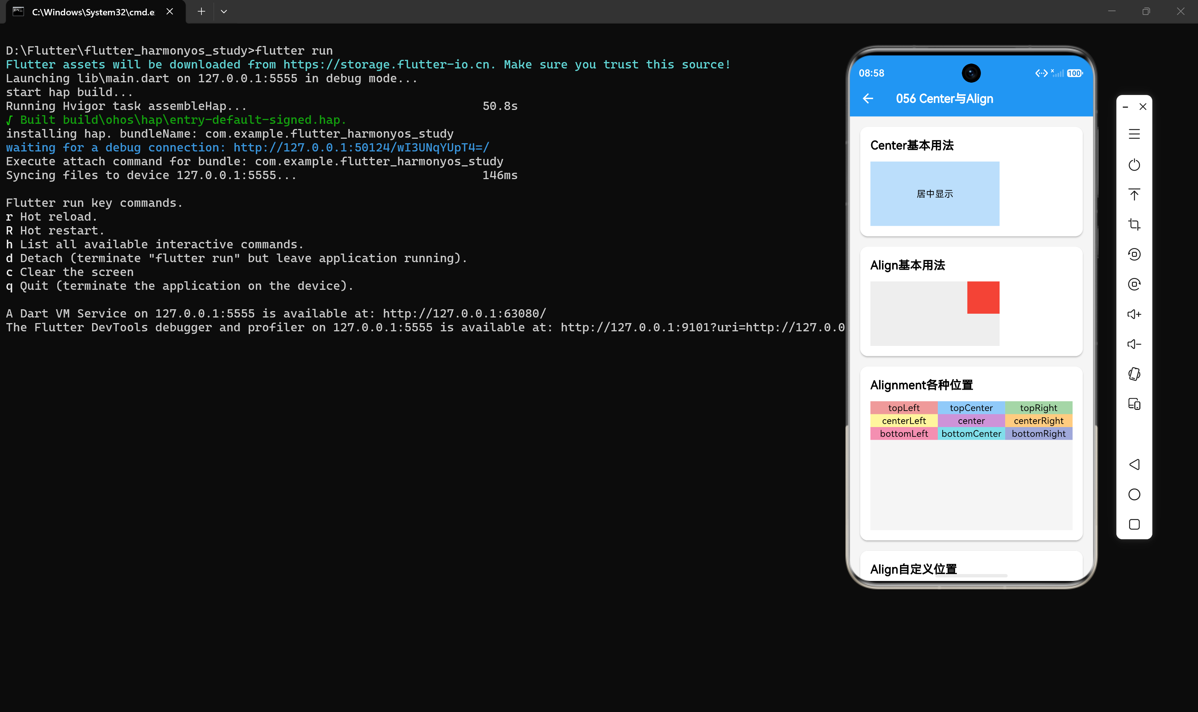Click the multi-screen device icon in emulator toolbar

click(x=1134, y=404)
